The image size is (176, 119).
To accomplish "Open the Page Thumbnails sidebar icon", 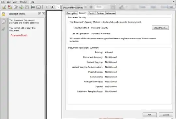I will coord(4,21).
